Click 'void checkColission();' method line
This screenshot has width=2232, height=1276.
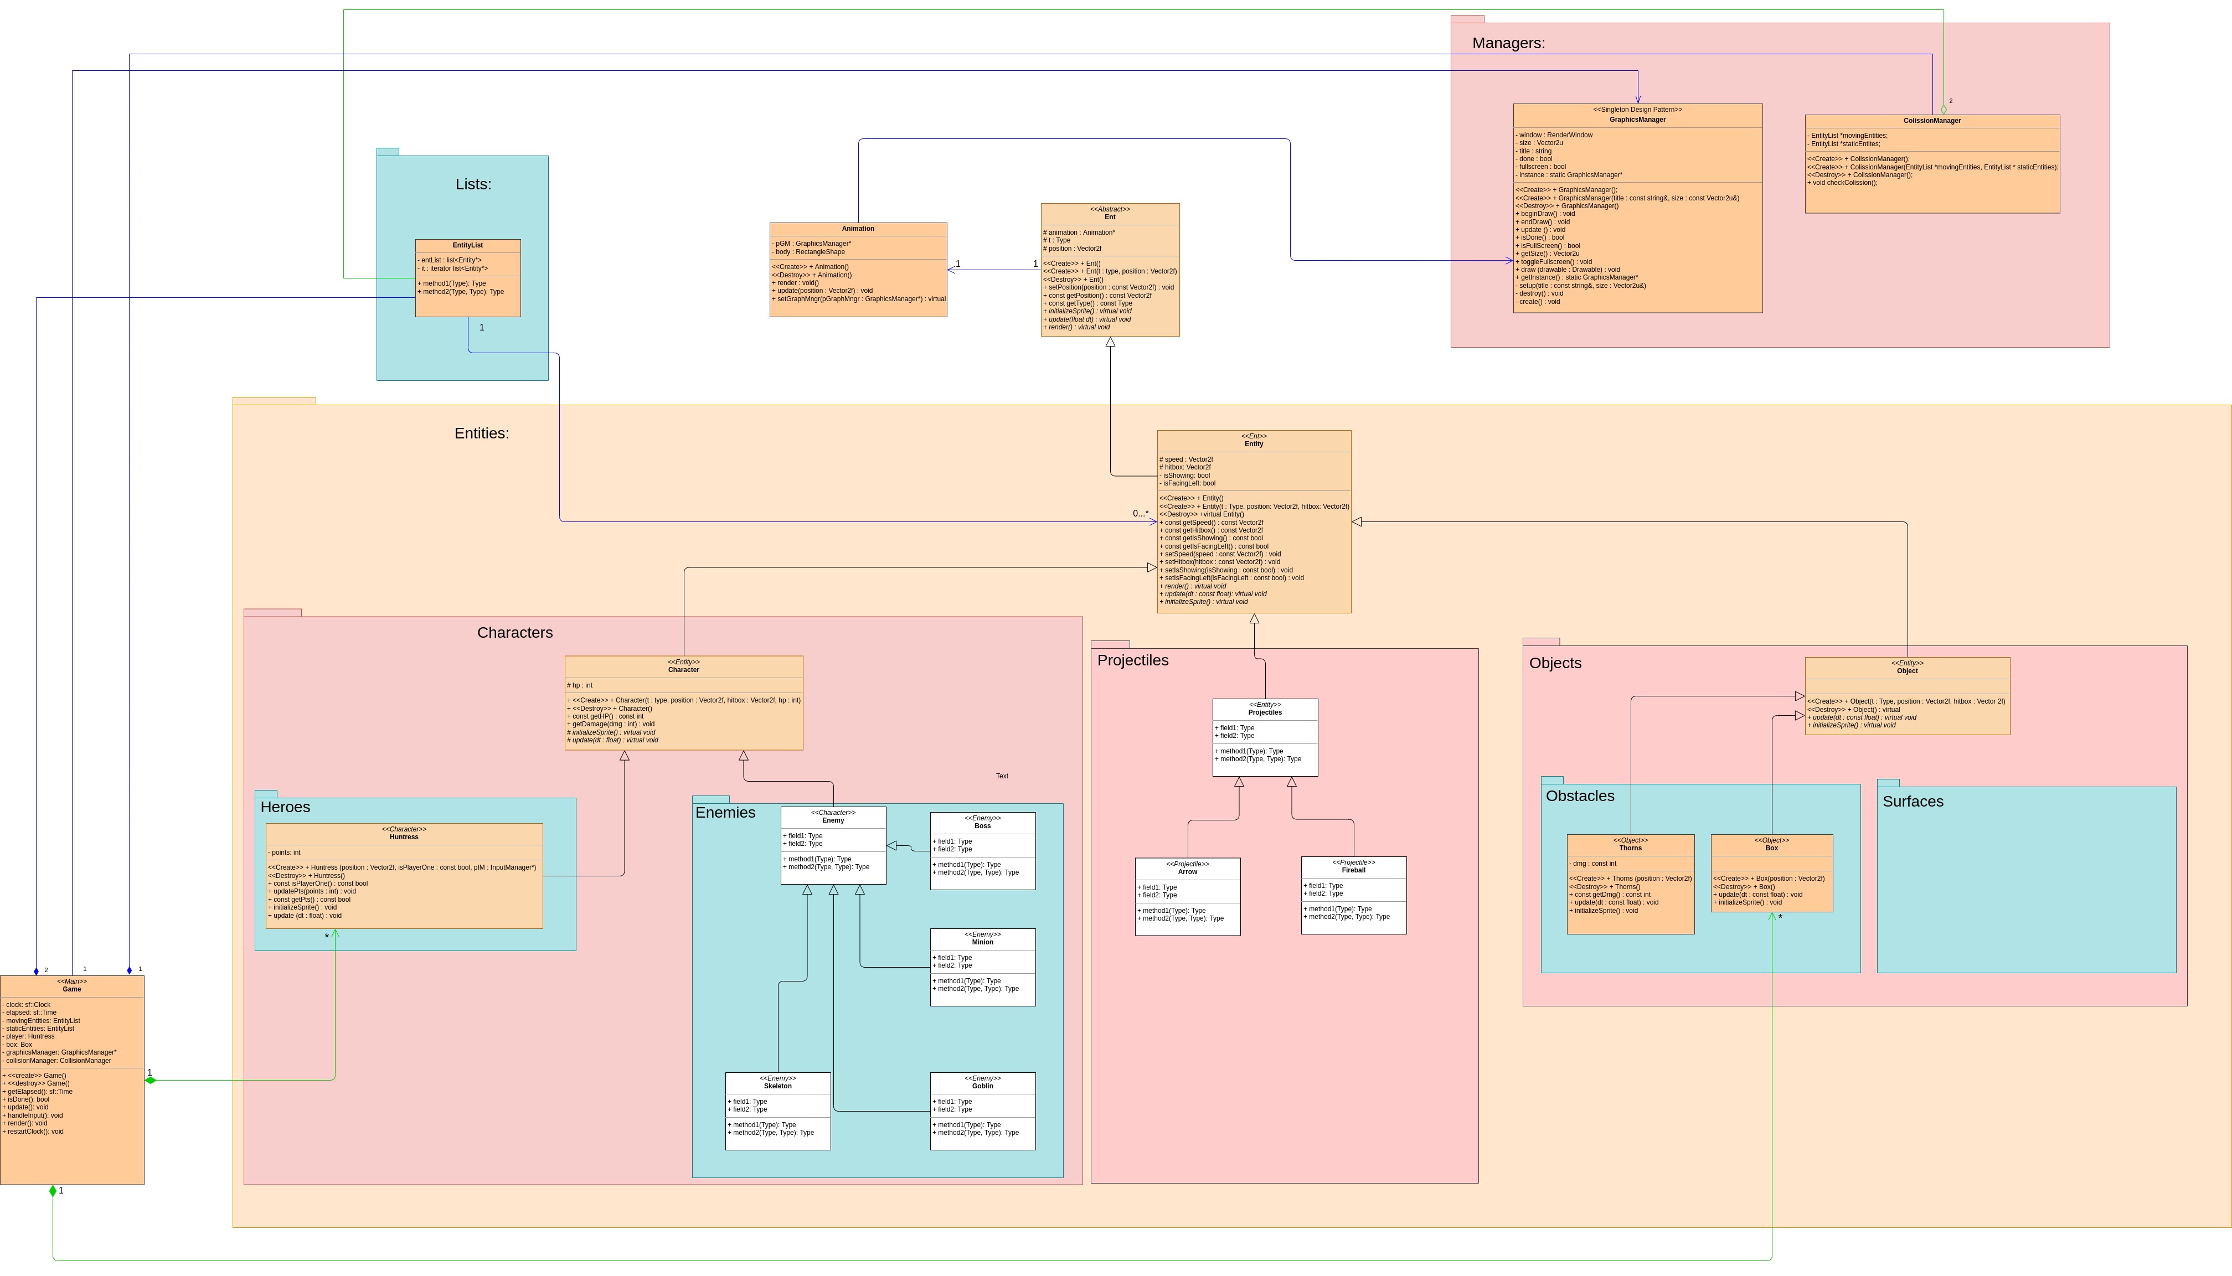tap(1841, 183)
